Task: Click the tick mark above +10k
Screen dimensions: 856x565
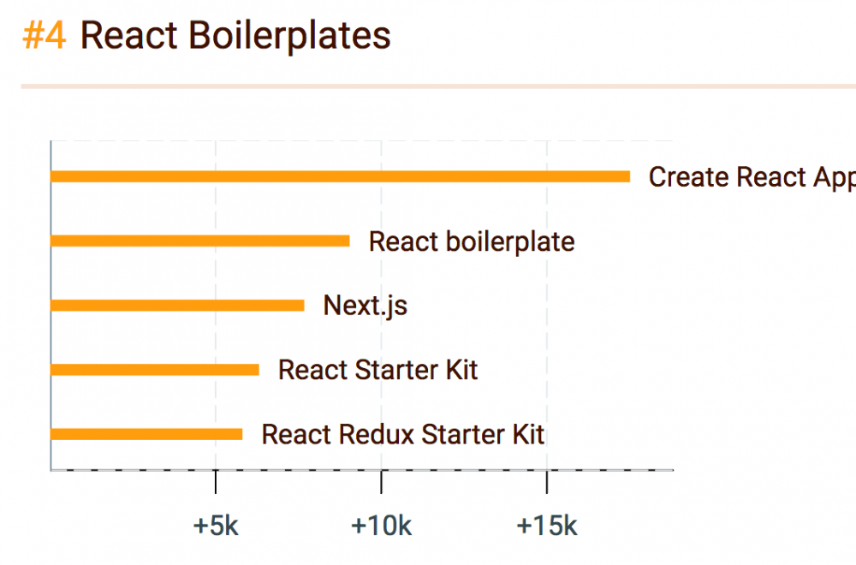Action: tap(382, 481)
